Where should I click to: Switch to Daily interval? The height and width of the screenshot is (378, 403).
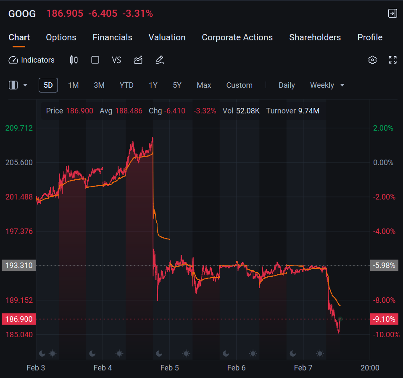click(287, 85)
